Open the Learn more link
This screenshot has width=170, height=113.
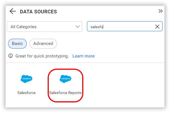pyautogui.click(x=84, y=56)
